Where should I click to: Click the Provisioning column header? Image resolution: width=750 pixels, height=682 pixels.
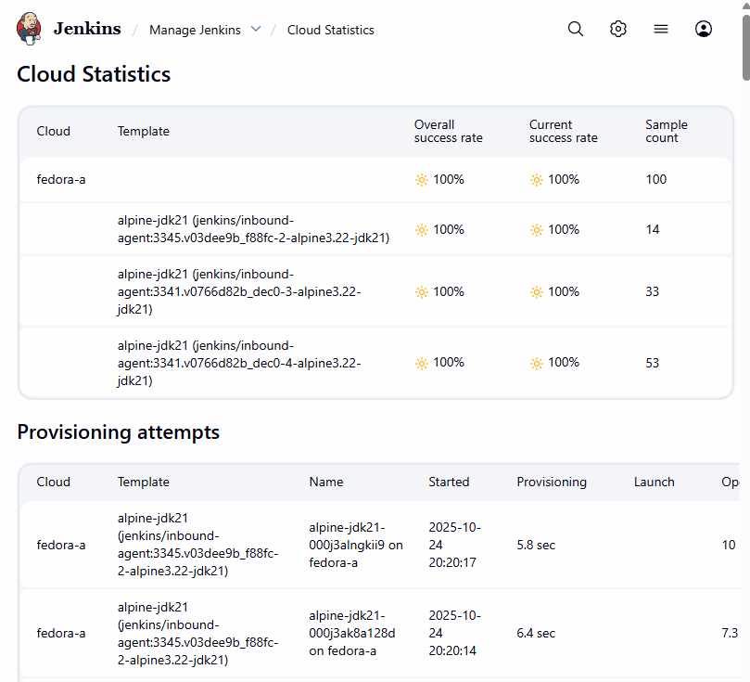pos(552,482)
